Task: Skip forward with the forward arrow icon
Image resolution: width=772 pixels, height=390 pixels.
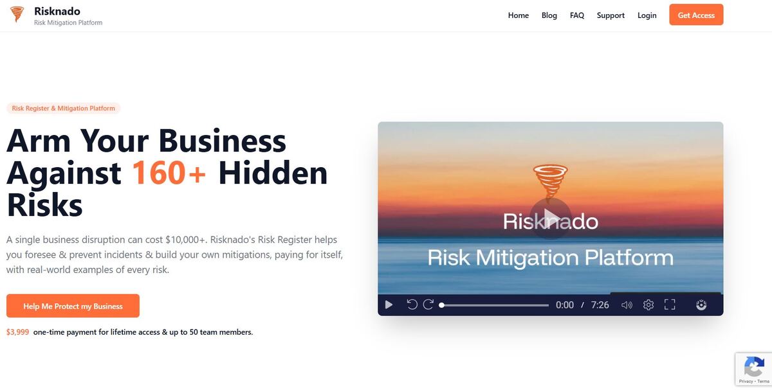Action: [x=428, y=305]
